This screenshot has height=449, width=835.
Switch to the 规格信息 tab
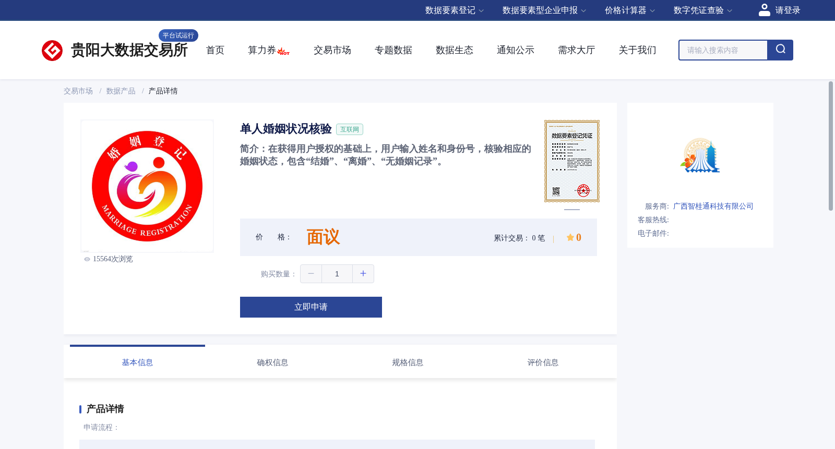[408, 362]
